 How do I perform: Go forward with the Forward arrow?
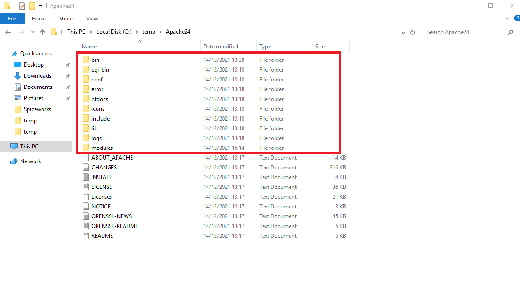(22, 32)
